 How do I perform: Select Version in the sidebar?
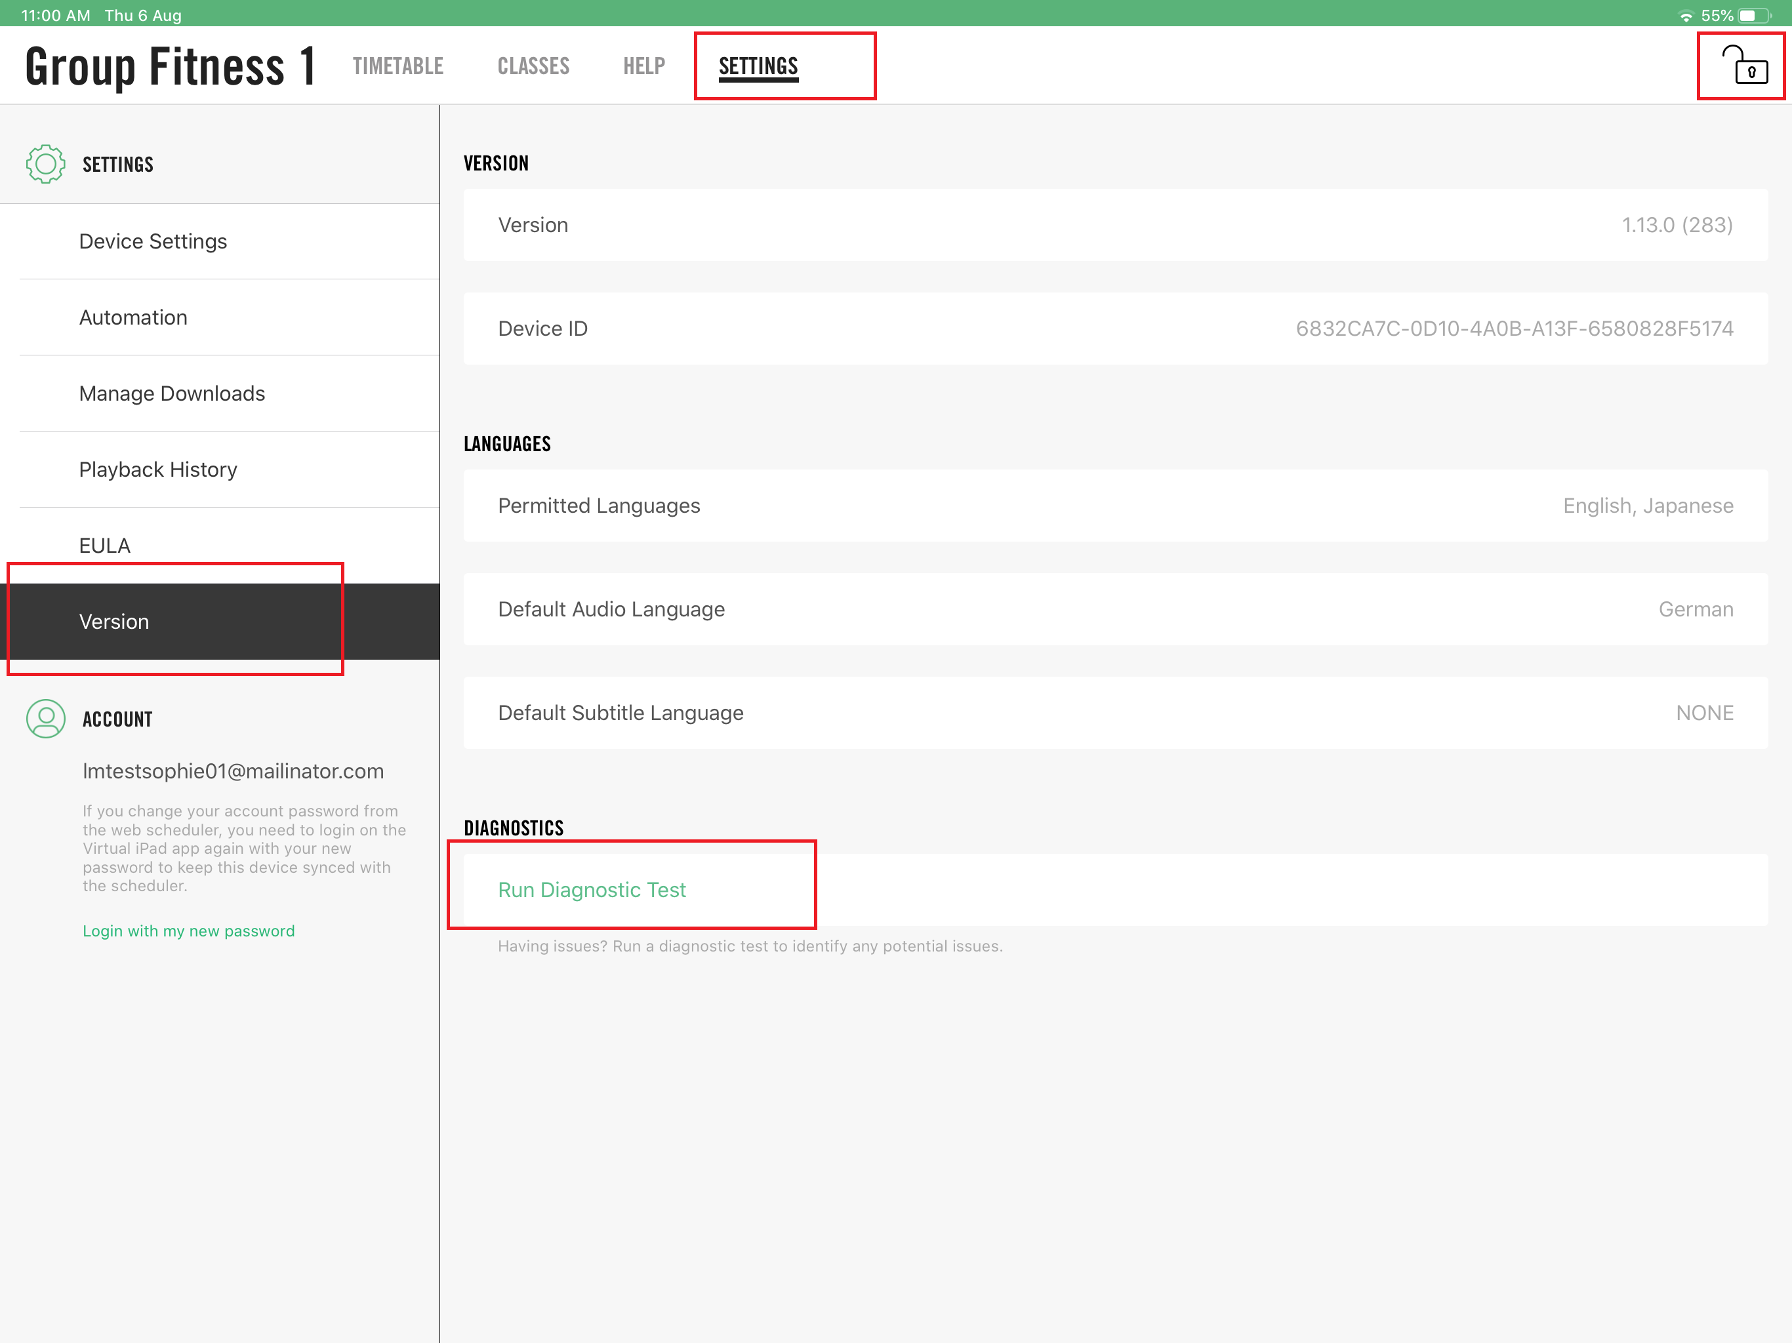114,621
